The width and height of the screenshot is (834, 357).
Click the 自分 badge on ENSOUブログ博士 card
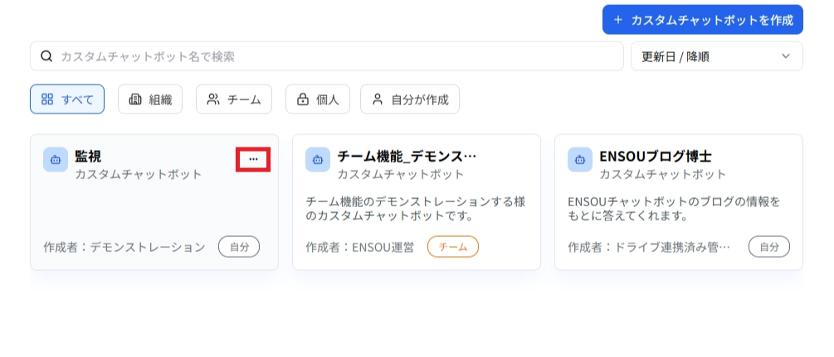tap(769, 247)
